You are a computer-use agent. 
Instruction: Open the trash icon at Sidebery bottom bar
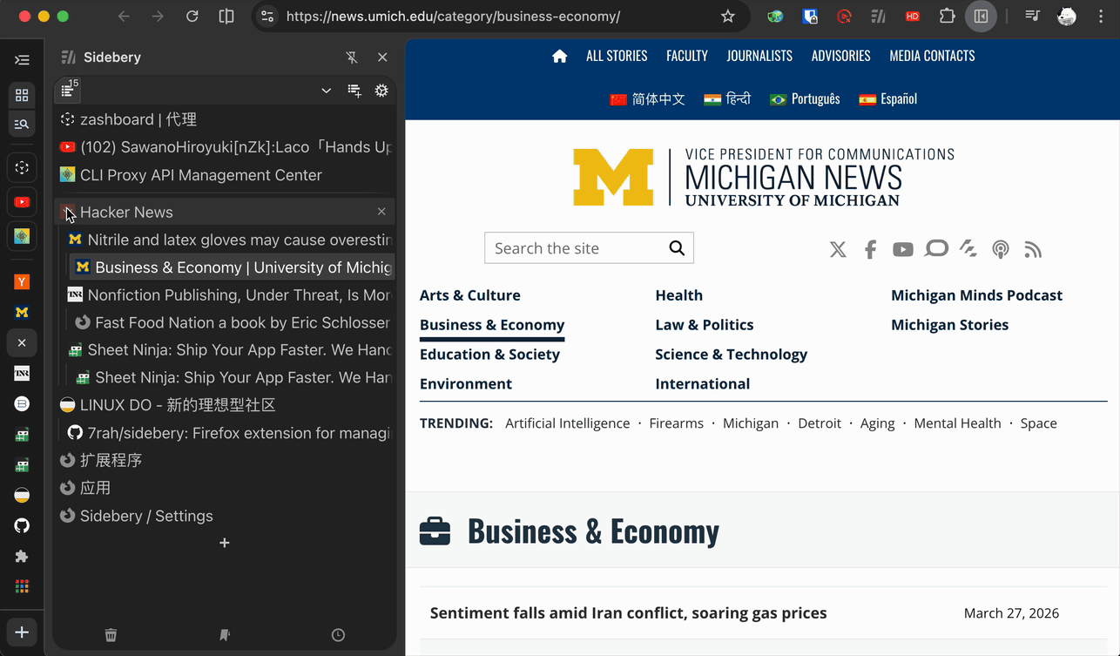(x=111, y=635)
